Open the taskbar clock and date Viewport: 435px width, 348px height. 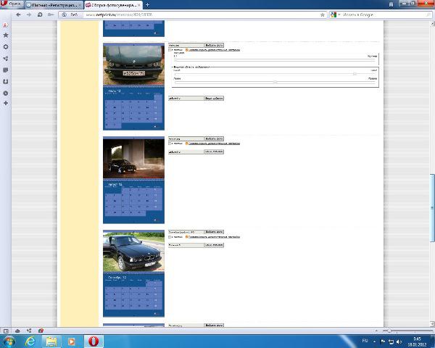(x=417, y=341)
